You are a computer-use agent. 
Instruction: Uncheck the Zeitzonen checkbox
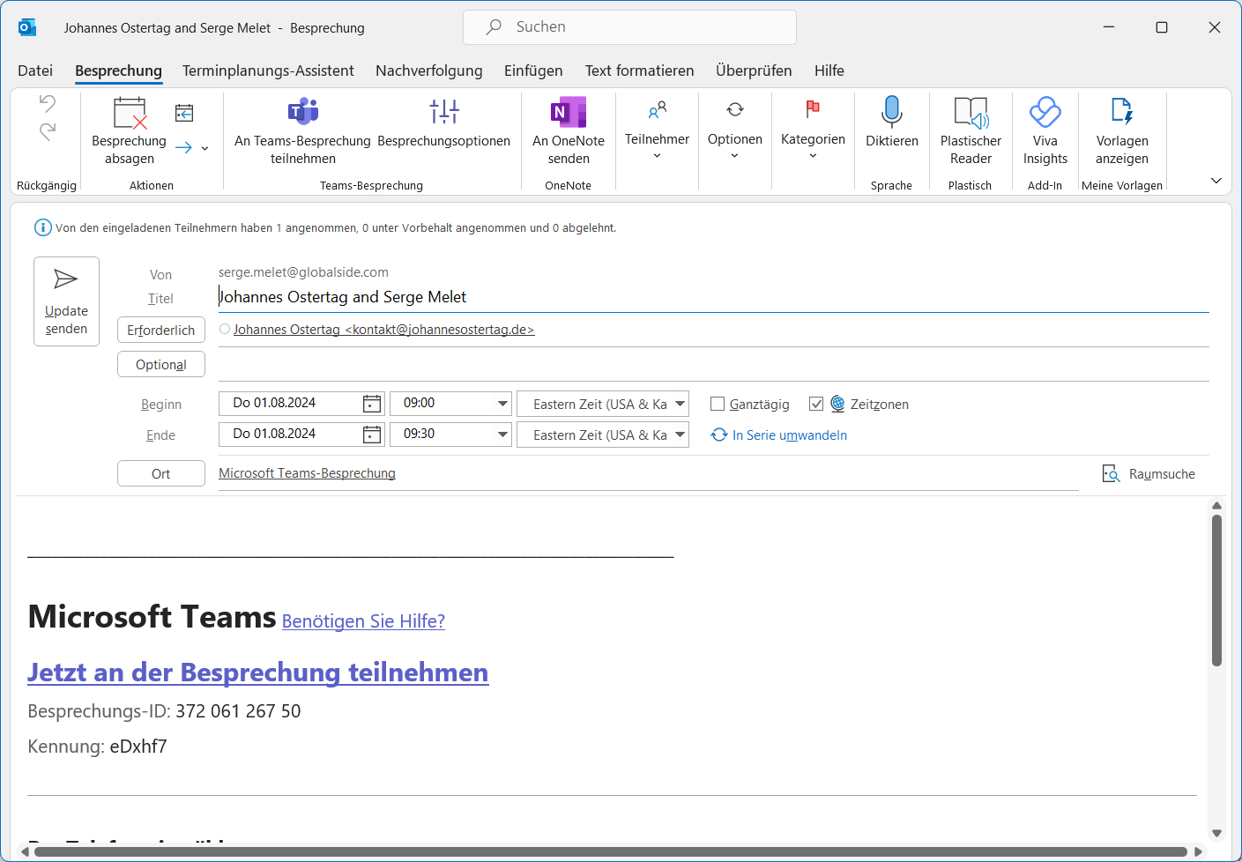tap(816, 405)
